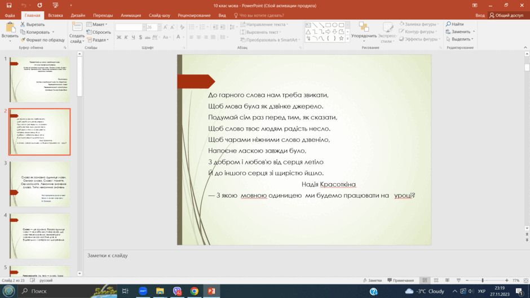Click the Cut (Вырезать) scissors icon
Screen dimensions: 530x298
[23, 24]
